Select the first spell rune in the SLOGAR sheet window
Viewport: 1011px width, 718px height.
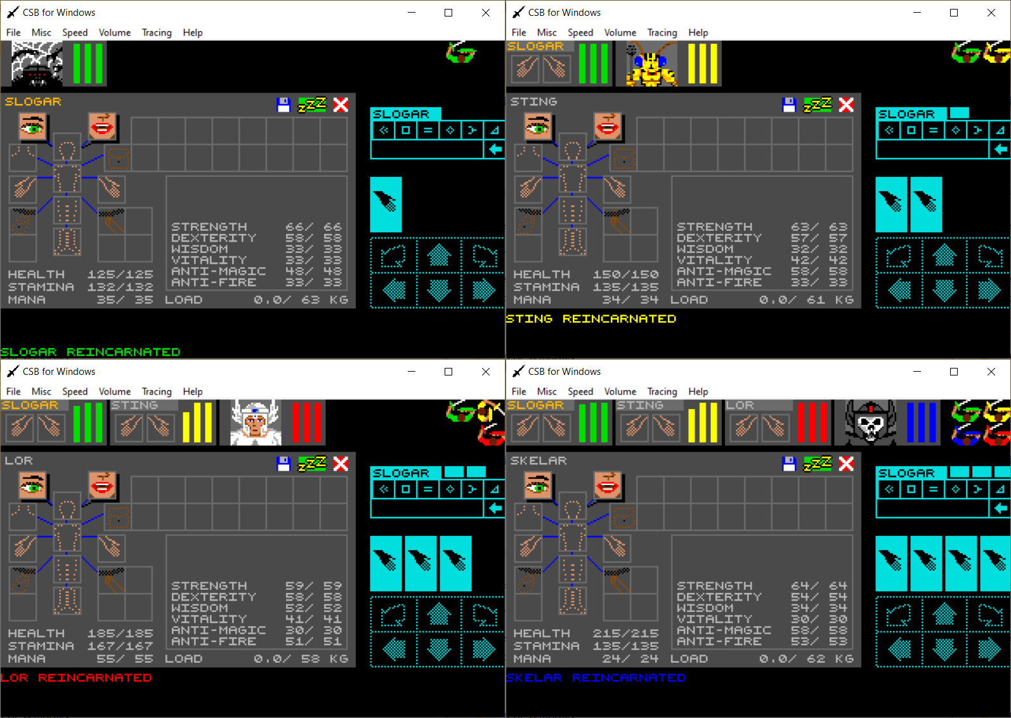(383, 131)
